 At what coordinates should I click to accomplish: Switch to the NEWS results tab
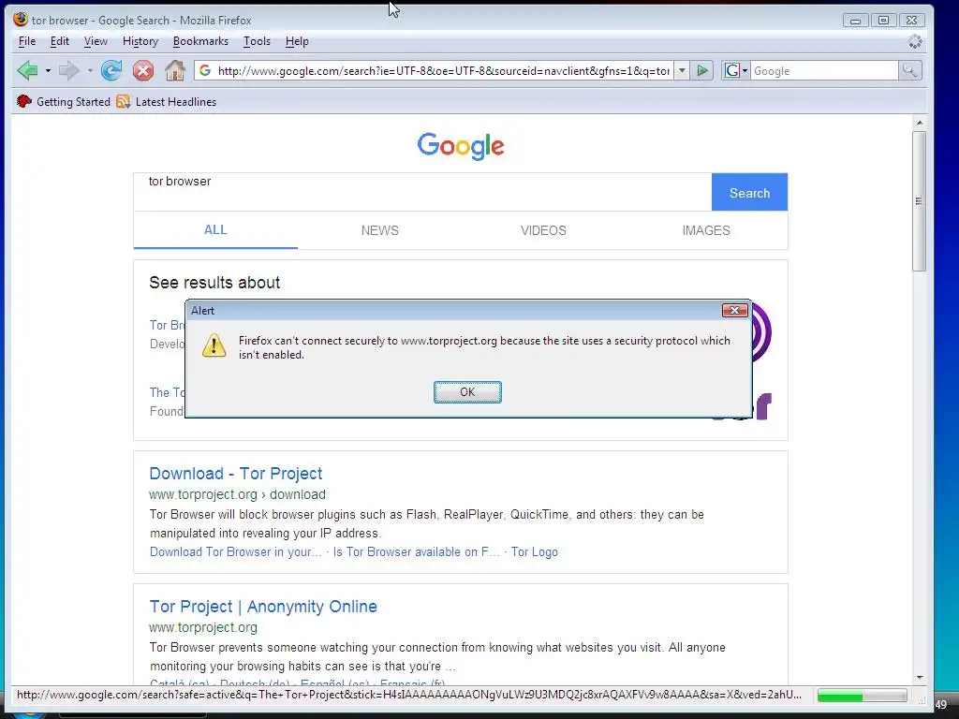coord(380,230)
